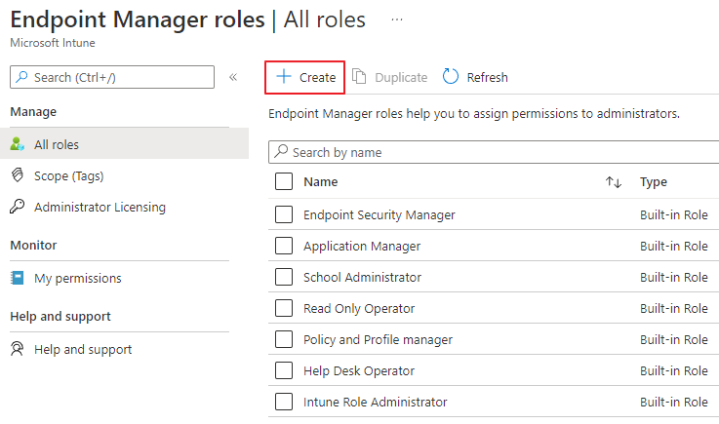Screen dimensions: 719x424
Task: Click the Scope (Tags) tag icon
Action: (x=17, y=175)
